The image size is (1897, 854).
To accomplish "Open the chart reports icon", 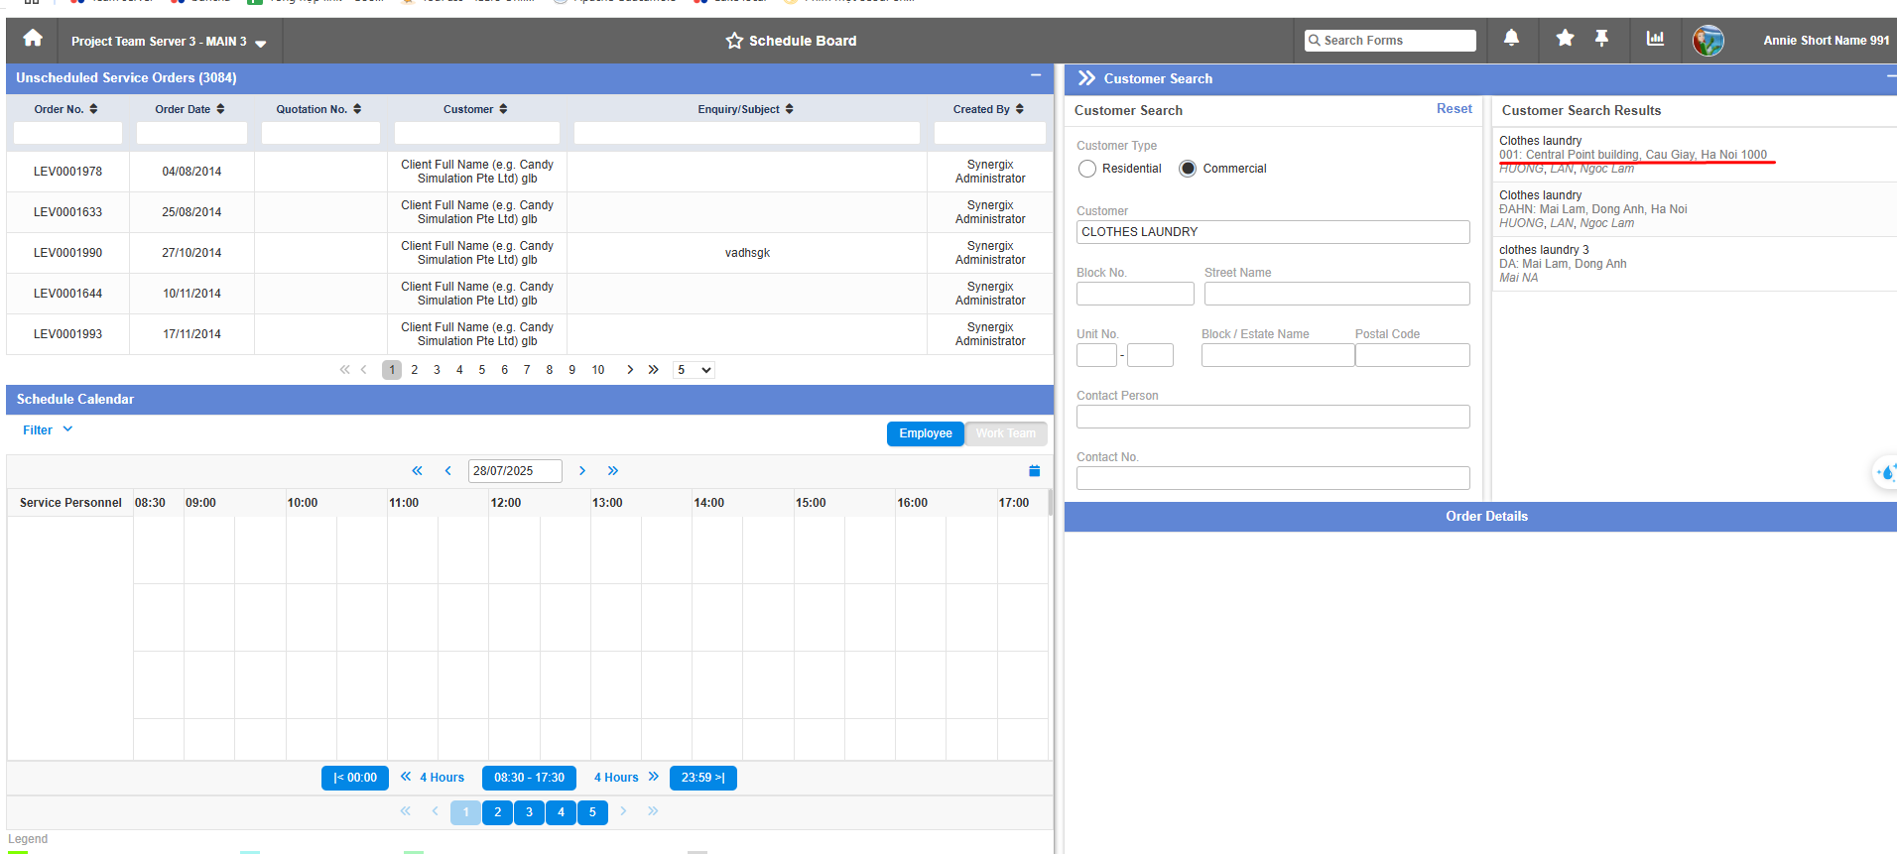I will [x=1655, y=39].
